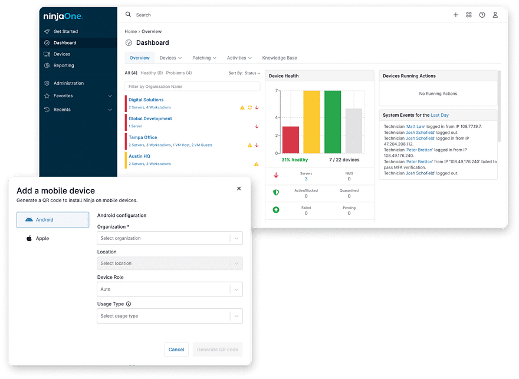The image size is (519, 379).
Task: Click the search magnifier icon
Action: pyautogui.click(x=128, y=15)
